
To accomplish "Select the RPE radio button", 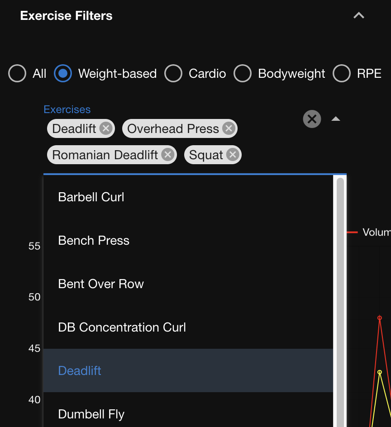I will click(x=342, y=74).
